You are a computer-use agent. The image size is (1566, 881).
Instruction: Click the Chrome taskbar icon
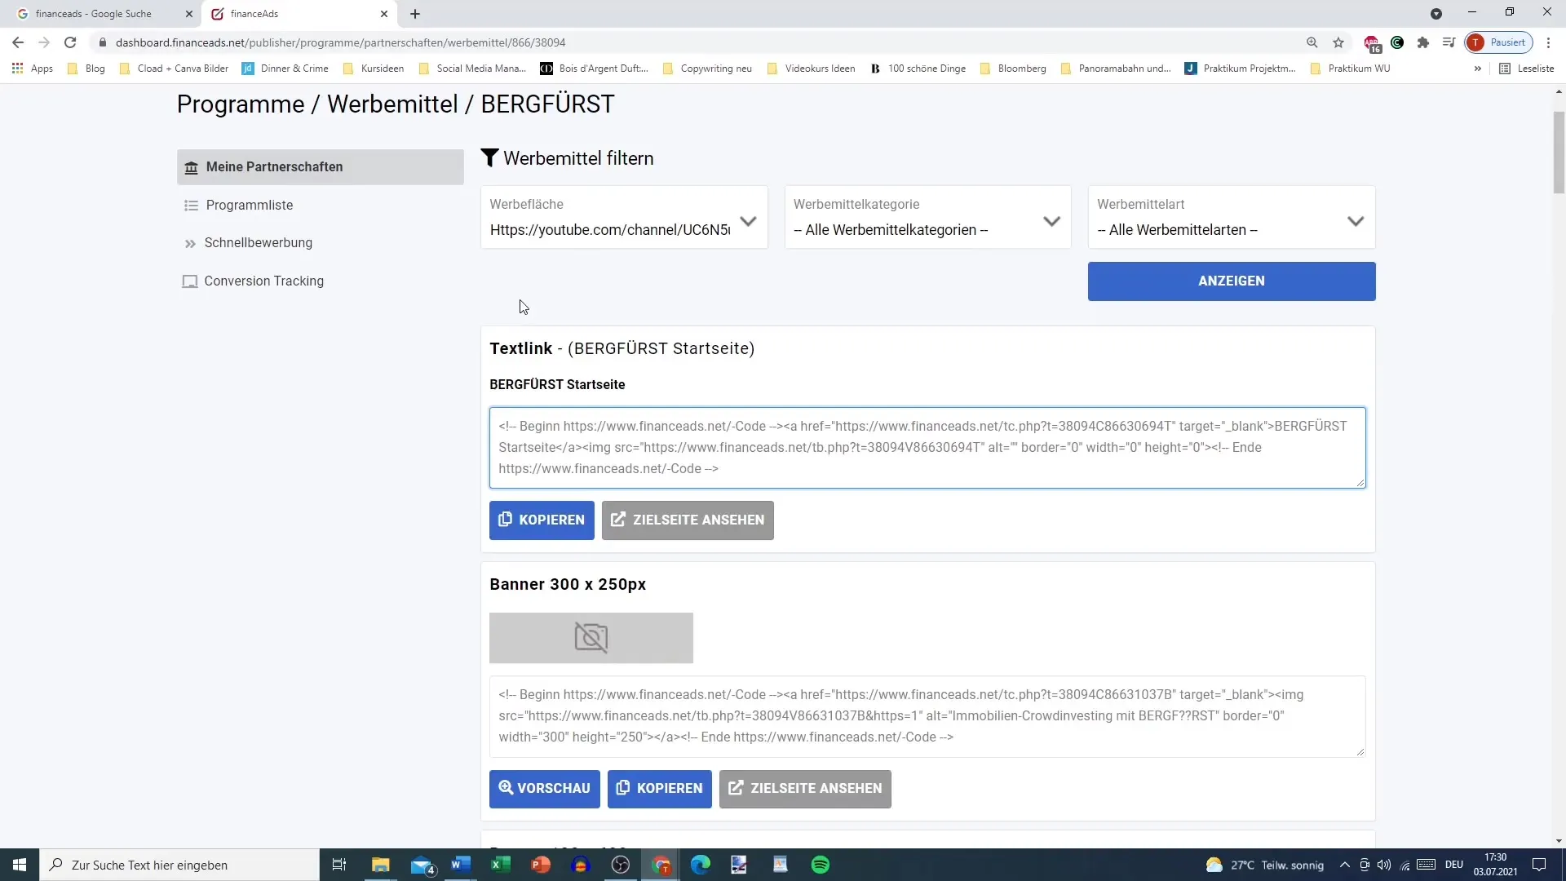click(x=661, y=865)
